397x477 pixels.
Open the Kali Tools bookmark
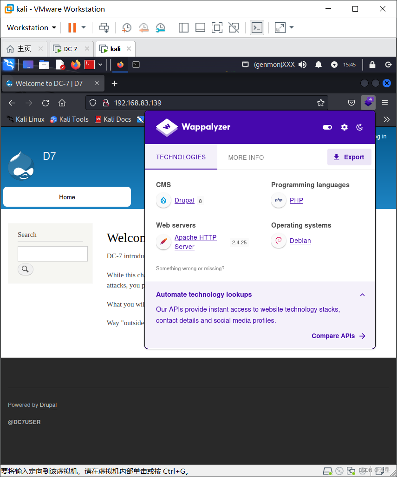coord(69,119)
